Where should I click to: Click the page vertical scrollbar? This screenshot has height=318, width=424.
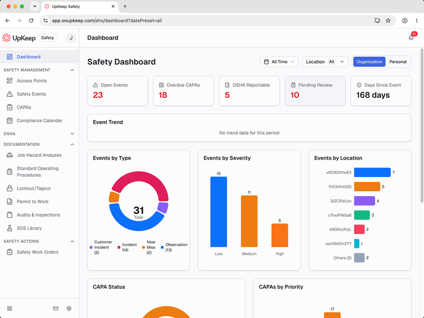coord(422,125)
